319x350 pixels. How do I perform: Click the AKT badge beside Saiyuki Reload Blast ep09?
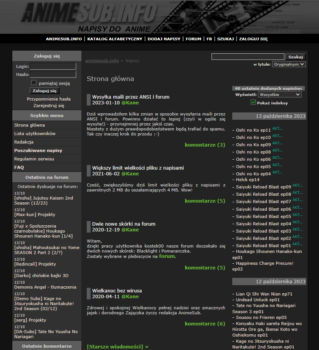[298, 186]
